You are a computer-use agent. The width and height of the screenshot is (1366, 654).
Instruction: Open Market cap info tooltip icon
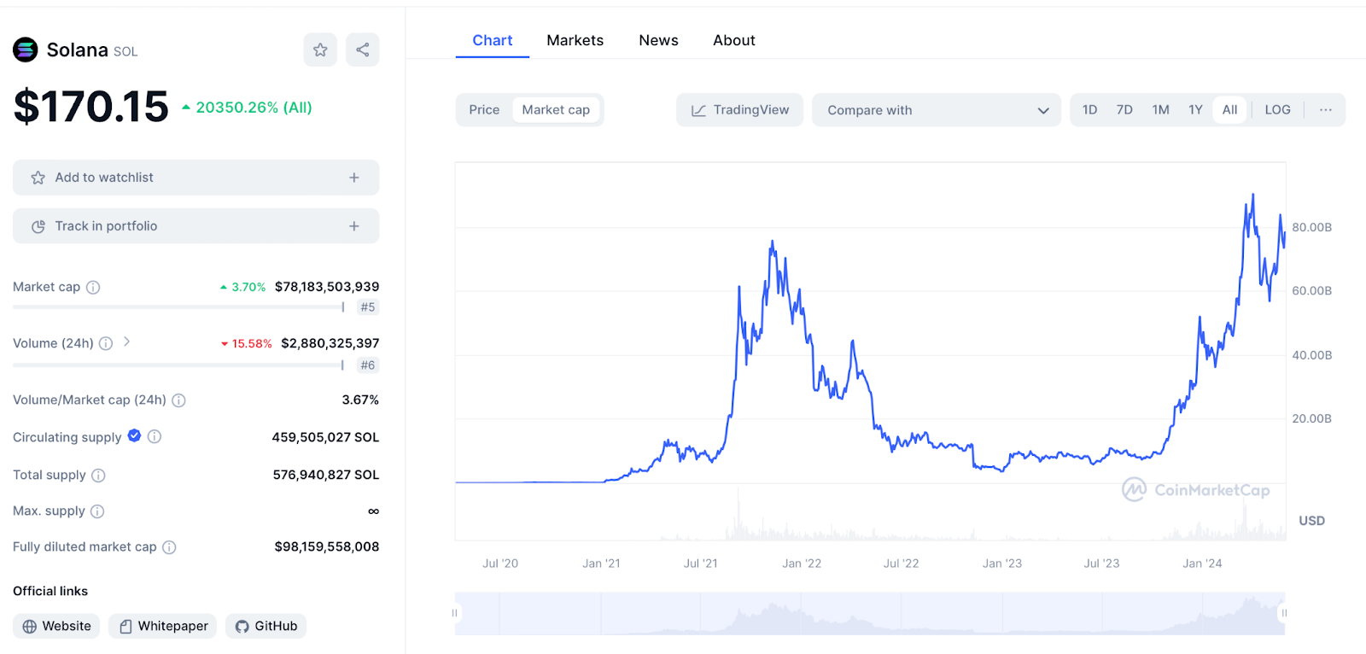[x=93, y=288]
